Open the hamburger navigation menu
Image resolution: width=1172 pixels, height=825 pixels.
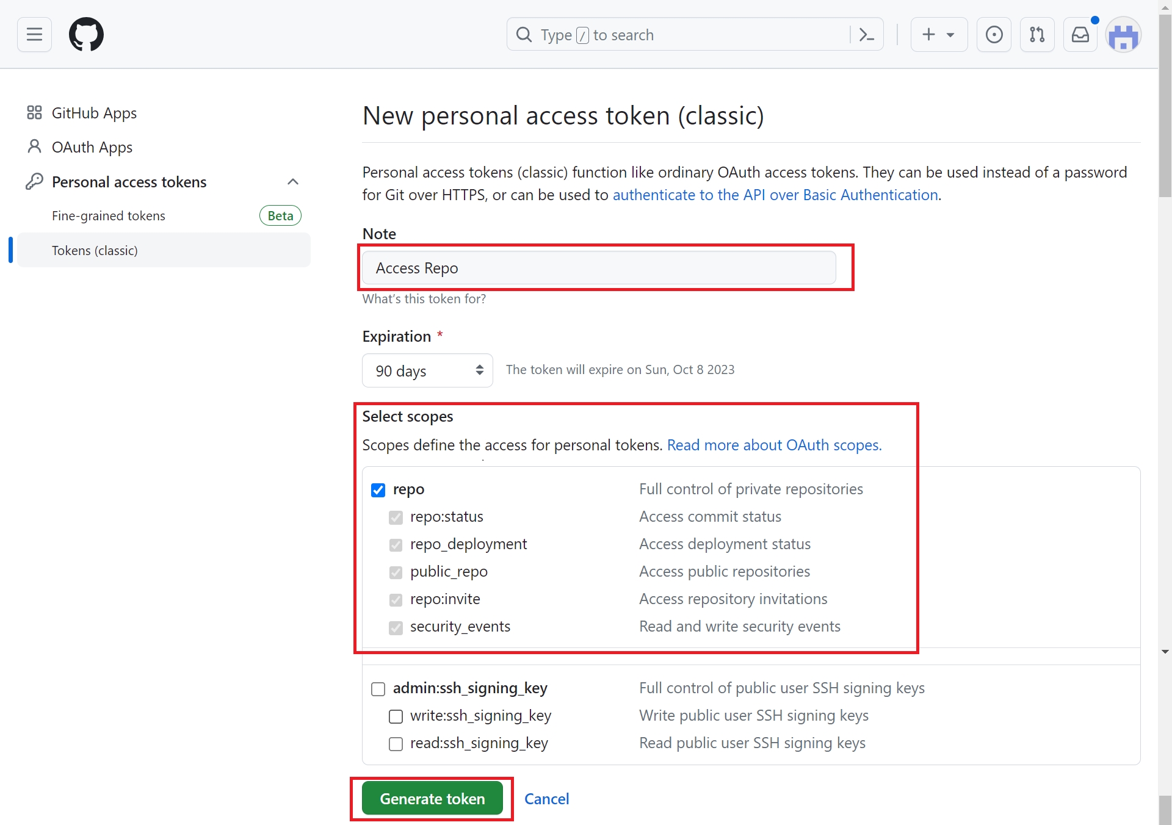click(x=34, y=35)
